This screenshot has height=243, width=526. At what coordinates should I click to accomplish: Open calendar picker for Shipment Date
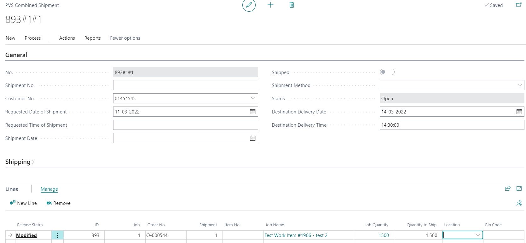coord(252,138)
